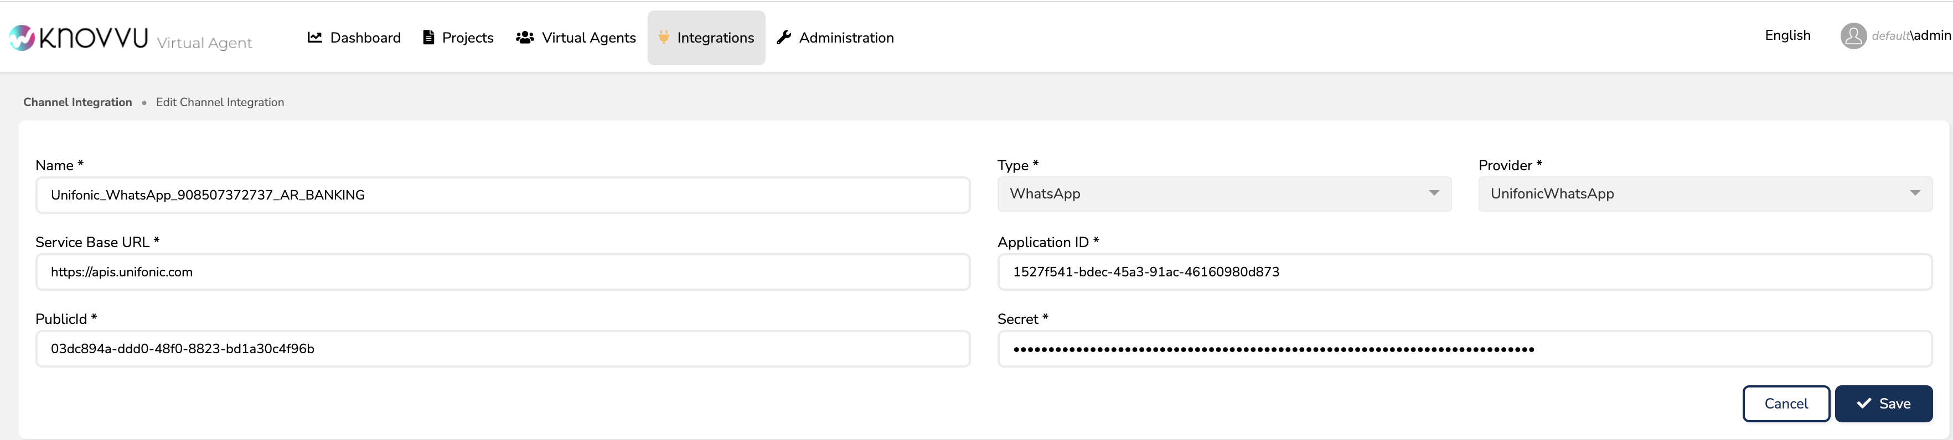Expand the Provider dropdown arrow

click(1914, 194)
